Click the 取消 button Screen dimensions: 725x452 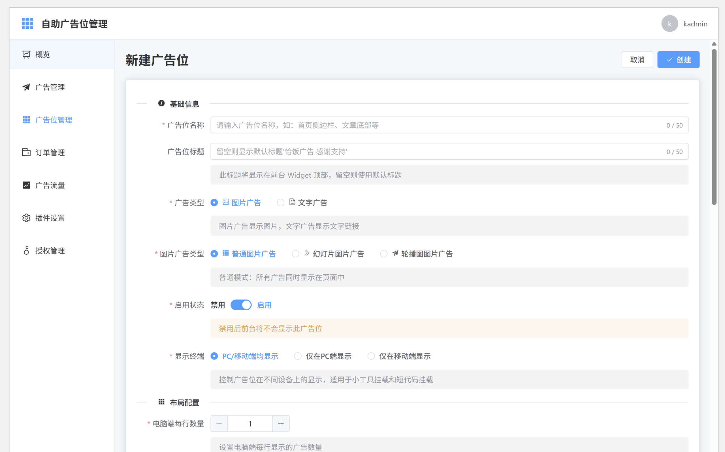click(637, 59)
